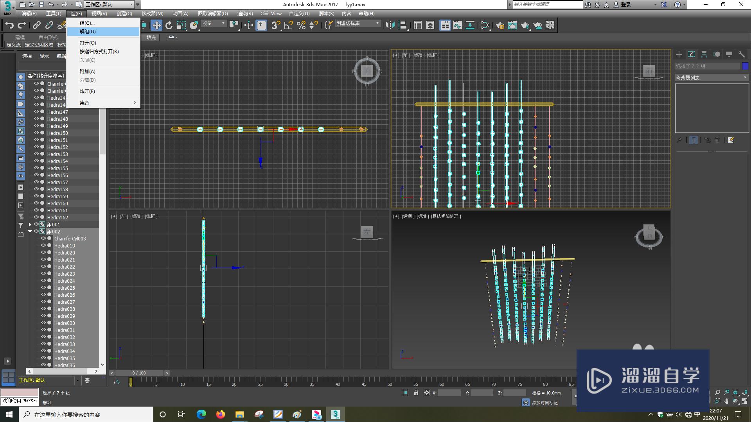Choose 解组(U) from the group menu

pos(103,32)
